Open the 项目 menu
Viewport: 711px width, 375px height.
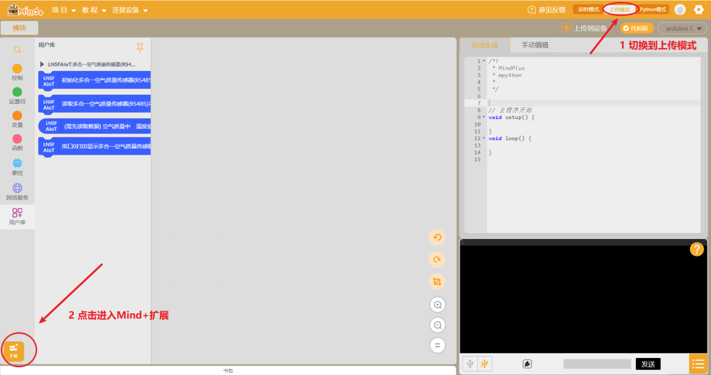(63, 10)
